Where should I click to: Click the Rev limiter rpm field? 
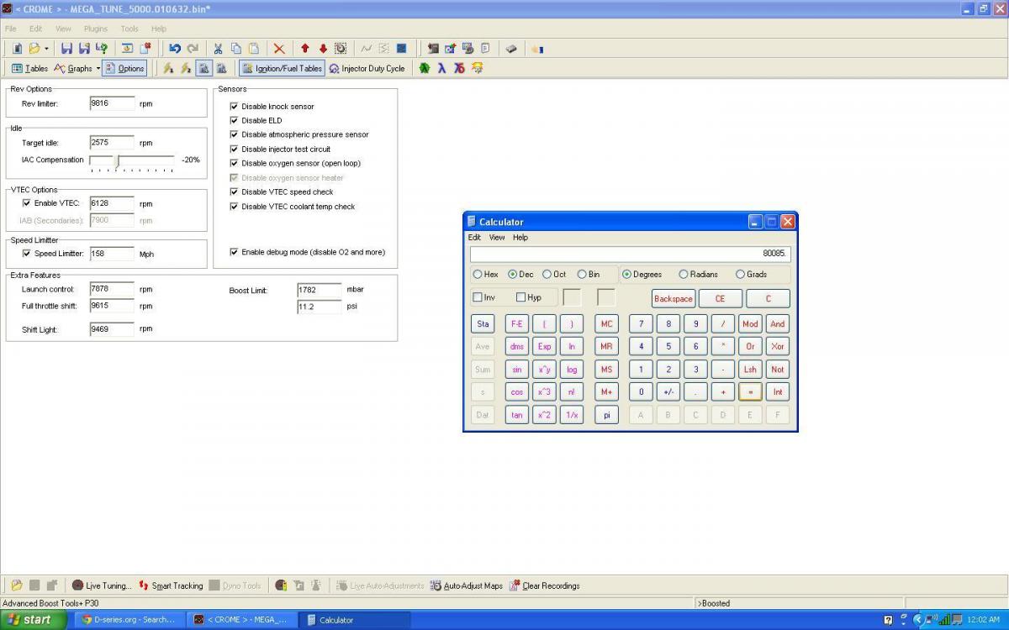[111, 103]
